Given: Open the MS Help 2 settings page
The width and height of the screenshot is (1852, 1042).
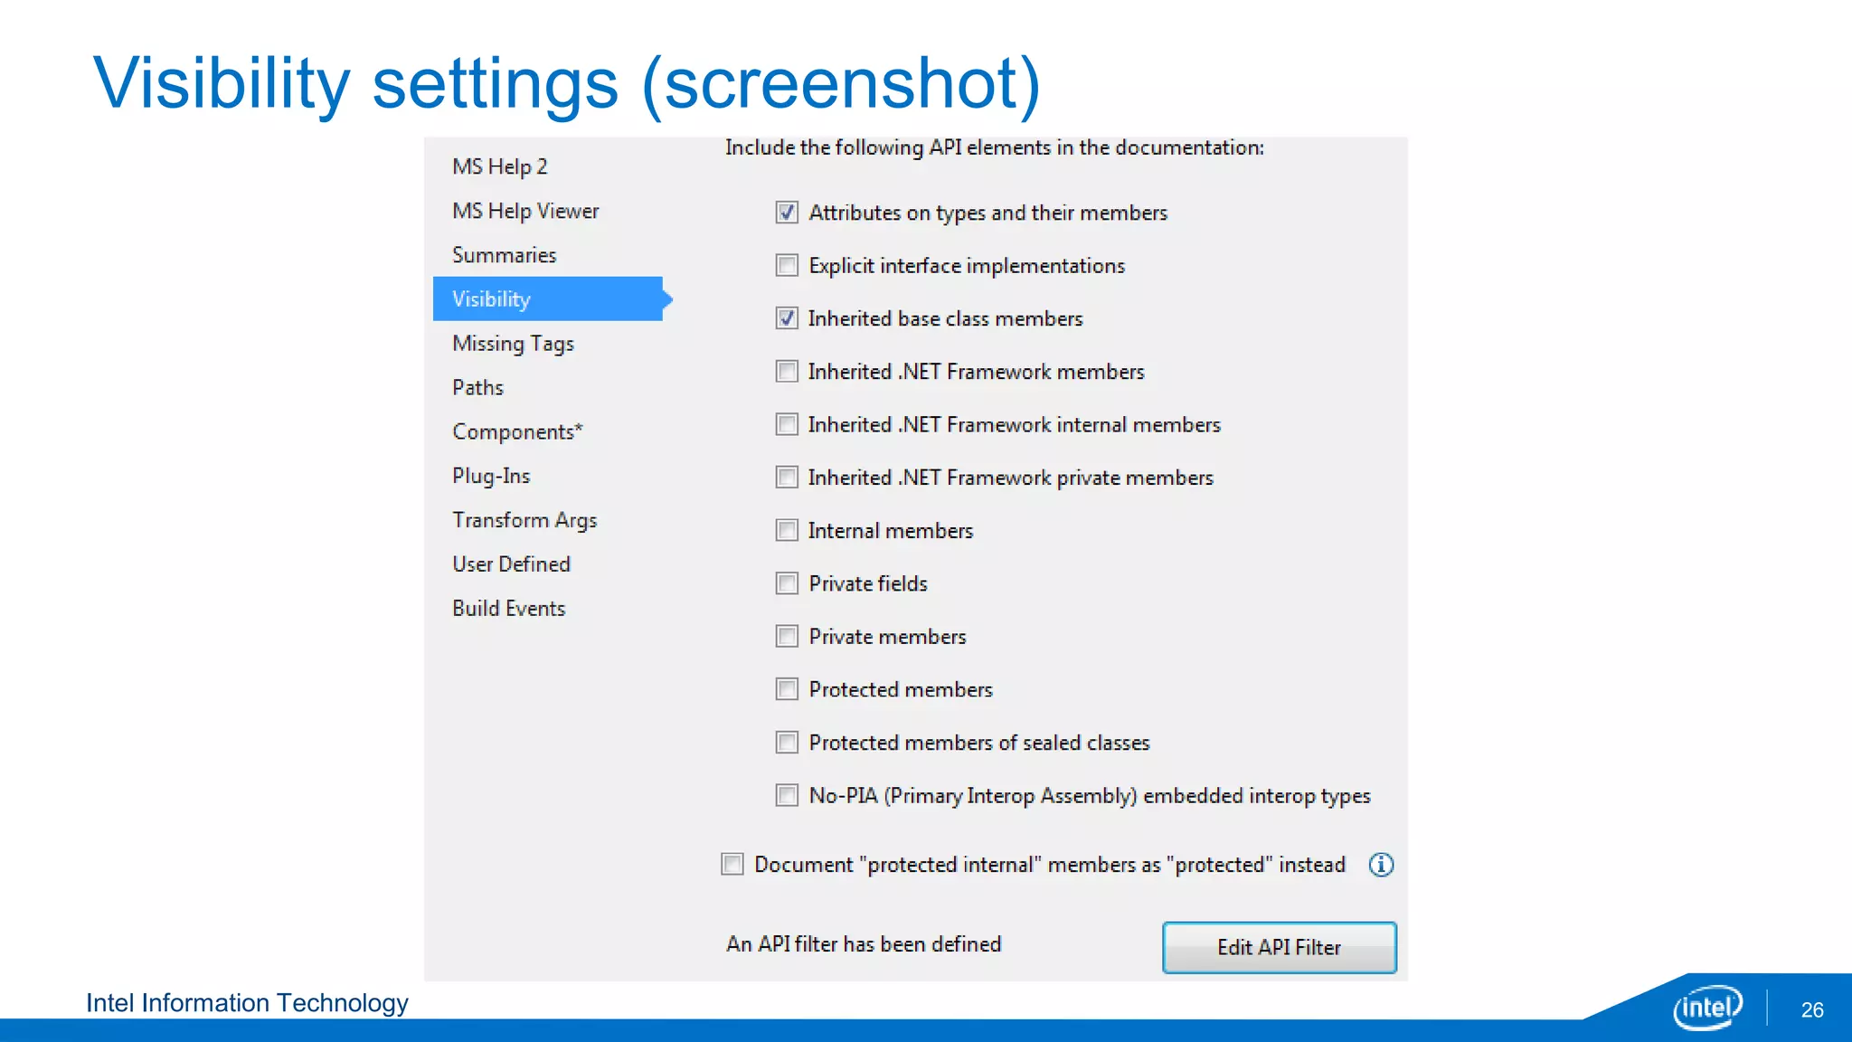Looking at the screenshot, I should 500,166.
